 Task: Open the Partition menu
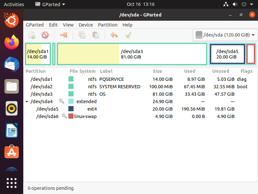108,25
